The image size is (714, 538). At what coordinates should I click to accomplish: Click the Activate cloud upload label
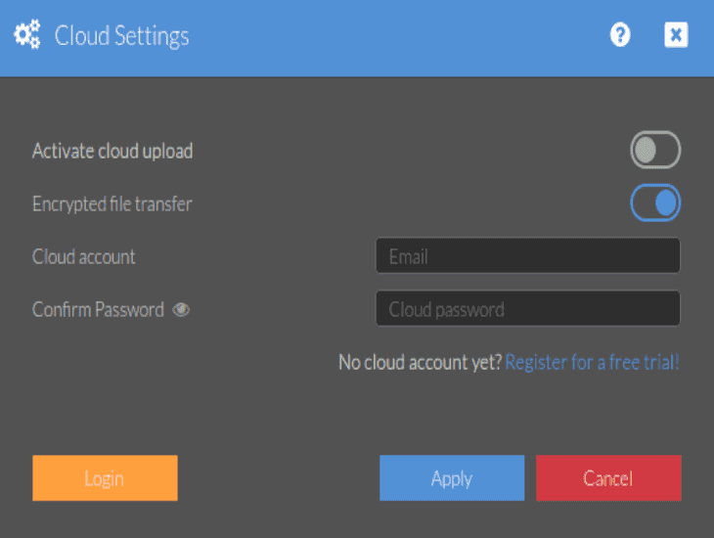[x=112, y=152]
